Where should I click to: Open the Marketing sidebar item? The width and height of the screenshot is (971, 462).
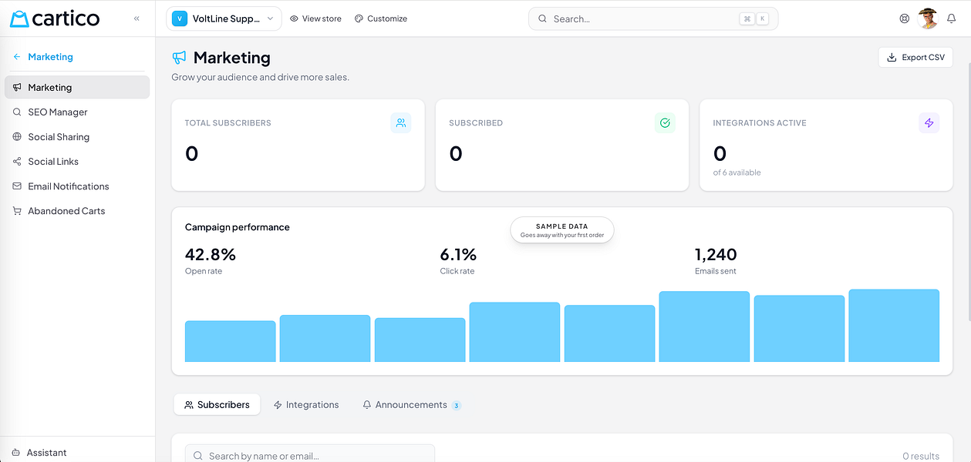pyautogui.click(x=77, y=87)
